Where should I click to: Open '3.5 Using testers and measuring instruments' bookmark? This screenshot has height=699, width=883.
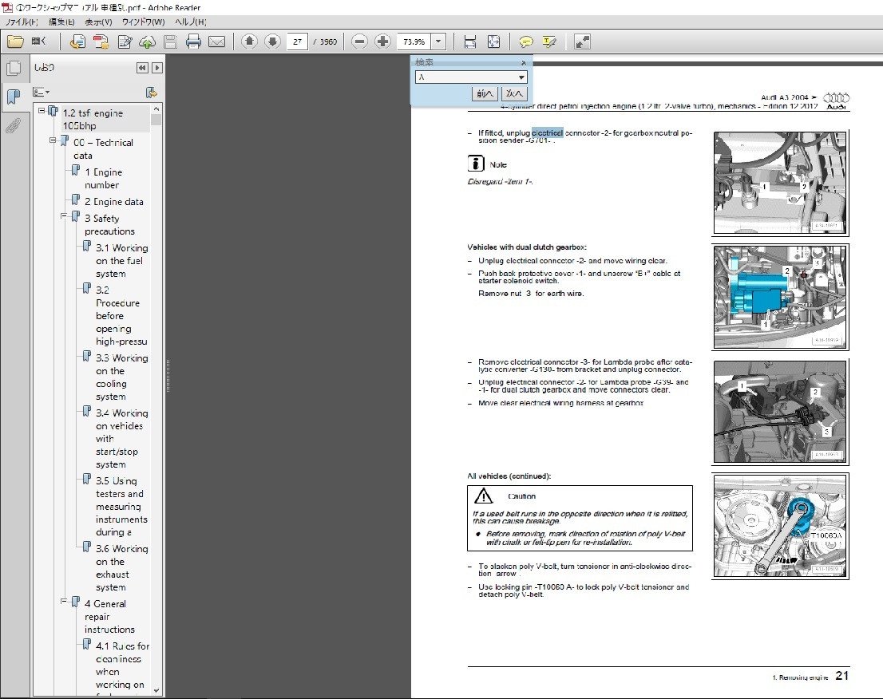121,507
